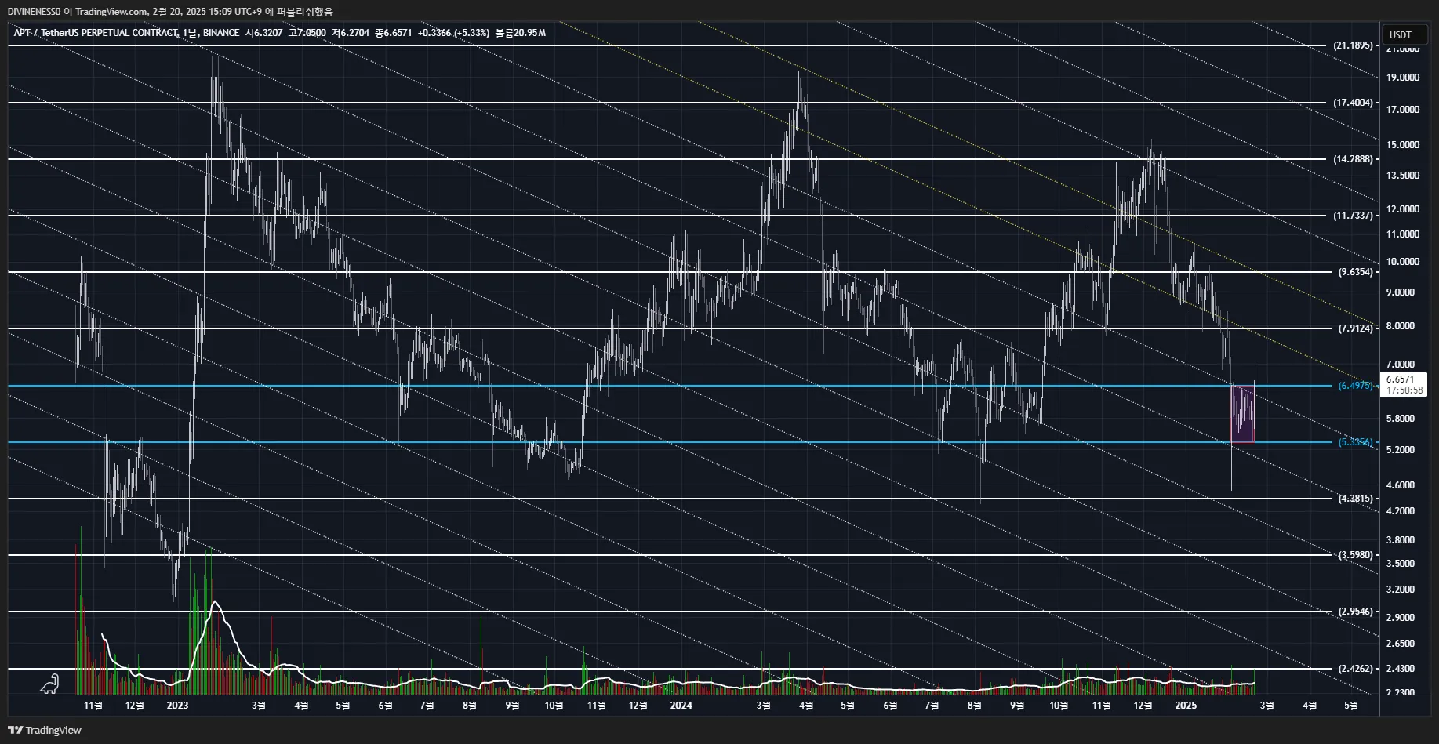Screen dimensions: 1439x744
Task: Click the 10.0000 price axis tick
Action: [x=1403, y=262]
